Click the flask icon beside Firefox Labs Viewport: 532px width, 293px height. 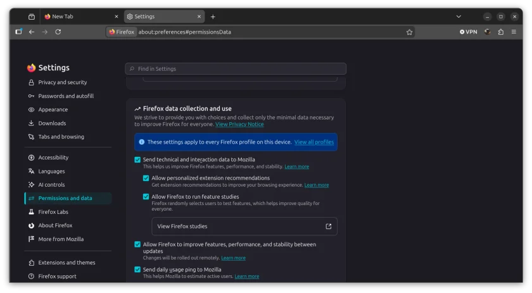[31, 212]
